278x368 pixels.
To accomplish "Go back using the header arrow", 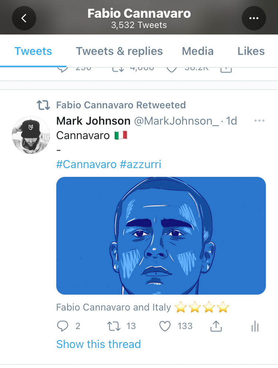I will pyautogui.click(x=24, y=18).
